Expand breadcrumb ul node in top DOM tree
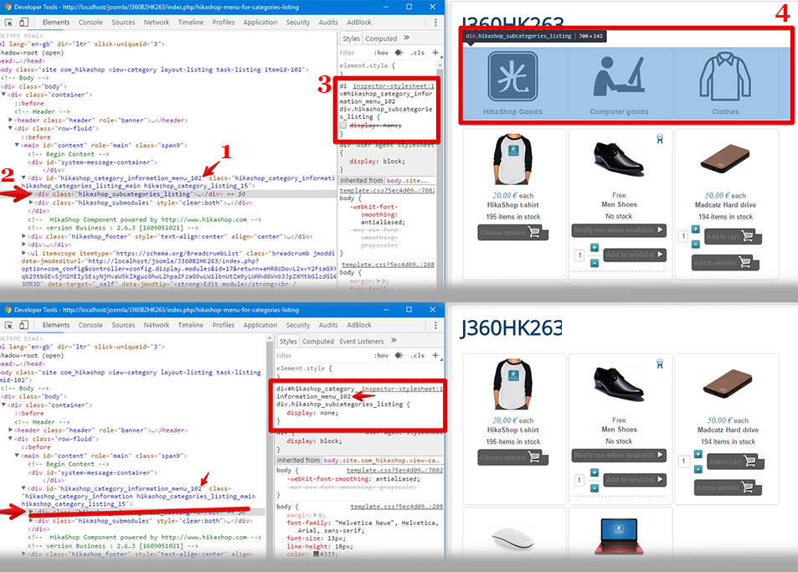Image resolution: width=798 pixels, height=572 pixels. 24,254
